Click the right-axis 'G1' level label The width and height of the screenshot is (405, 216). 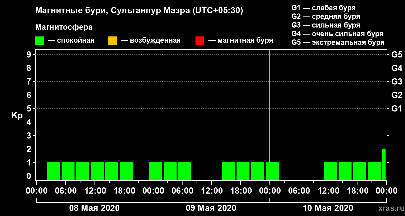point(397,109)
